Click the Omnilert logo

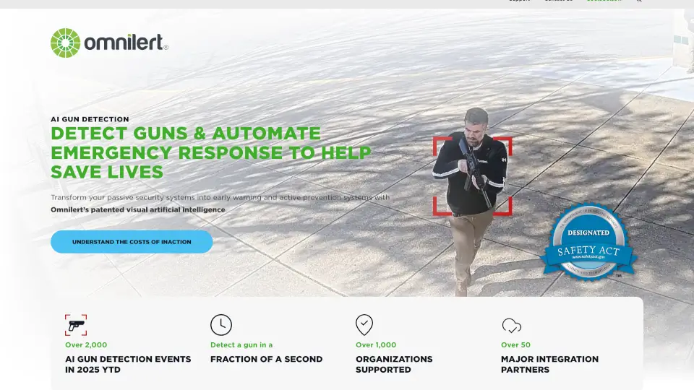(x=109, y=43)
